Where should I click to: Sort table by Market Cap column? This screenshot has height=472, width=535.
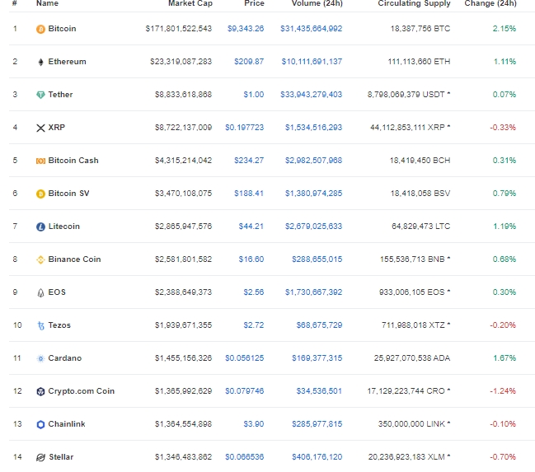(190, 4)
